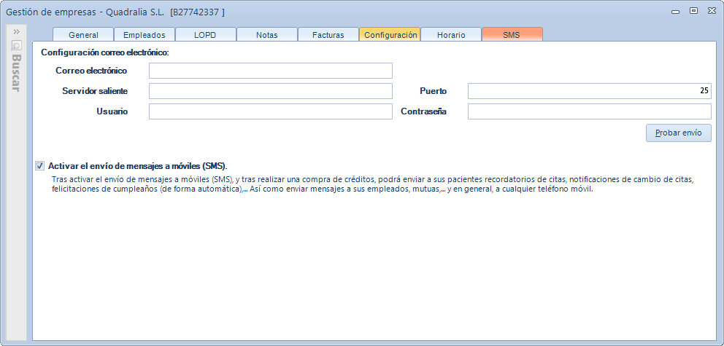
Task: Click into the Contraseña field
Action: point(588,111)
